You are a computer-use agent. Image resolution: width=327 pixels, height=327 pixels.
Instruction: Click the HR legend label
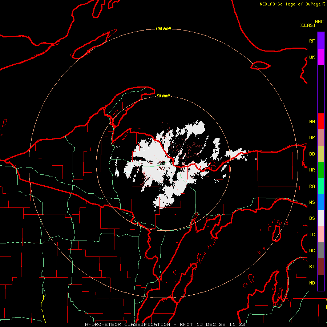coord(312,170)
